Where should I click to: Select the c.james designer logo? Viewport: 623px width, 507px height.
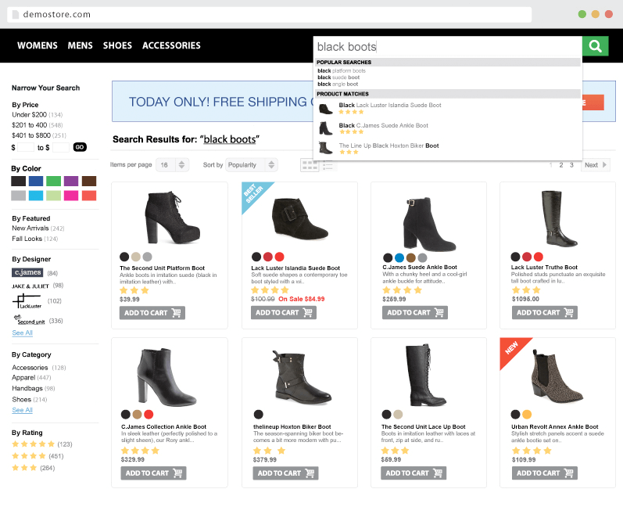click(27, 273)
